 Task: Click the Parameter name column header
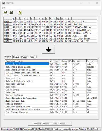click(27, 61)
